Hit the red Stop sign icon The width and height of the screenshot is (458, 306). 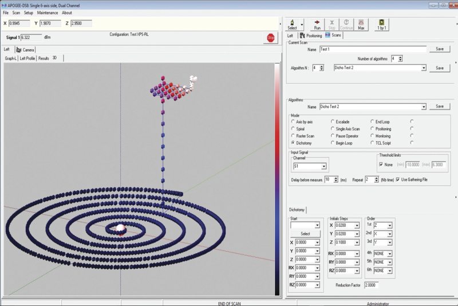click(271, 38)
